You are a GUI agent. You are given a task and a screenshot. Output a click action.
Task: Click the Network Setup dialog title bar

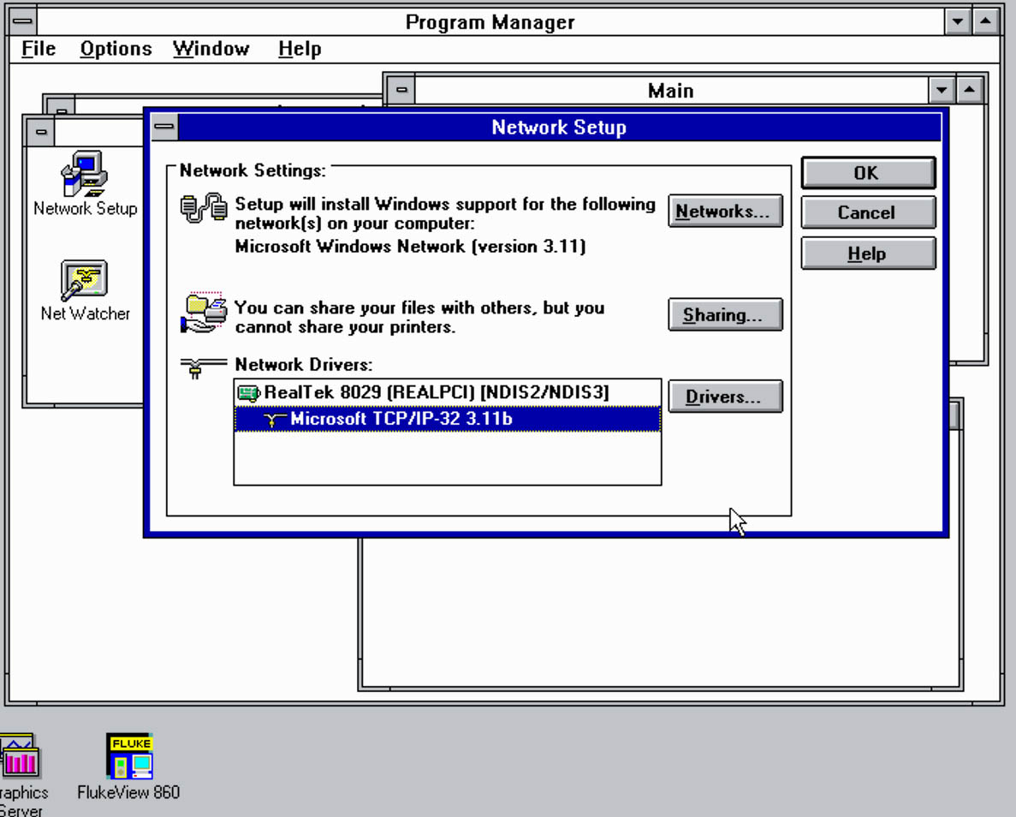pyautogui.click(x=559, y=127)
